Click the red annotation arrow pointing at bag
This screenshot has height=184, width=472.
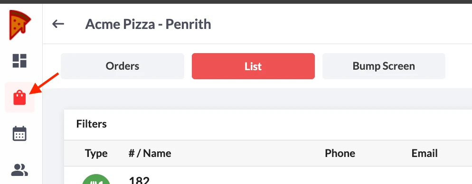[45, 83]
